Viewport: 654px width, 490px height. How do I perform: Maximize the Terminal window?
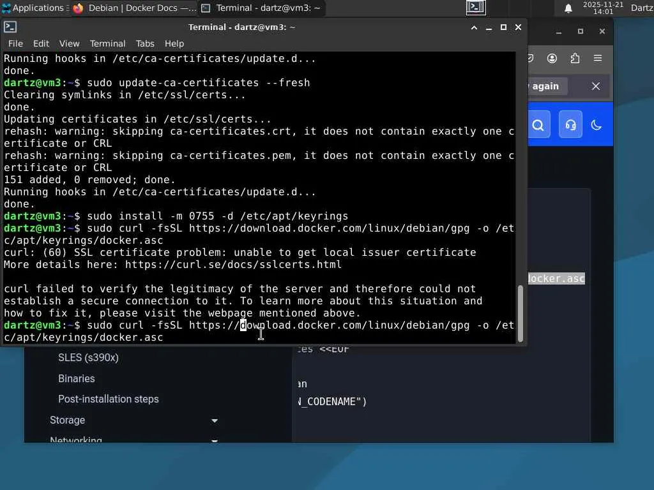(x=503, y=27)
